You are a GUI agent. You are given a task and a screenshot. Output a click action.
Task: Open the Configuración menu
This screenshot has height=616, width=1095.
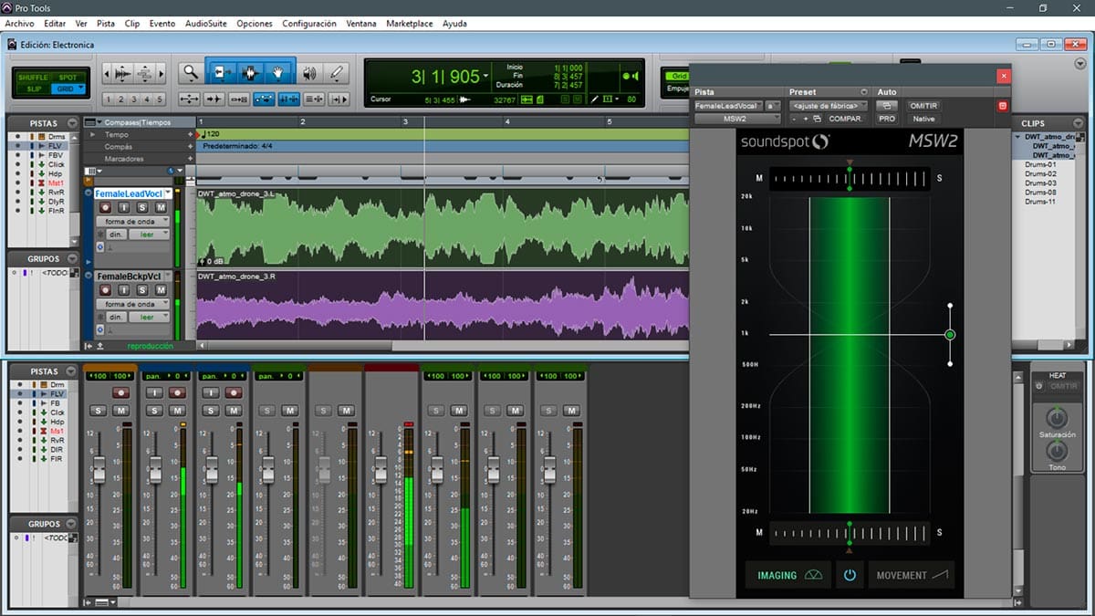(309, 24)
